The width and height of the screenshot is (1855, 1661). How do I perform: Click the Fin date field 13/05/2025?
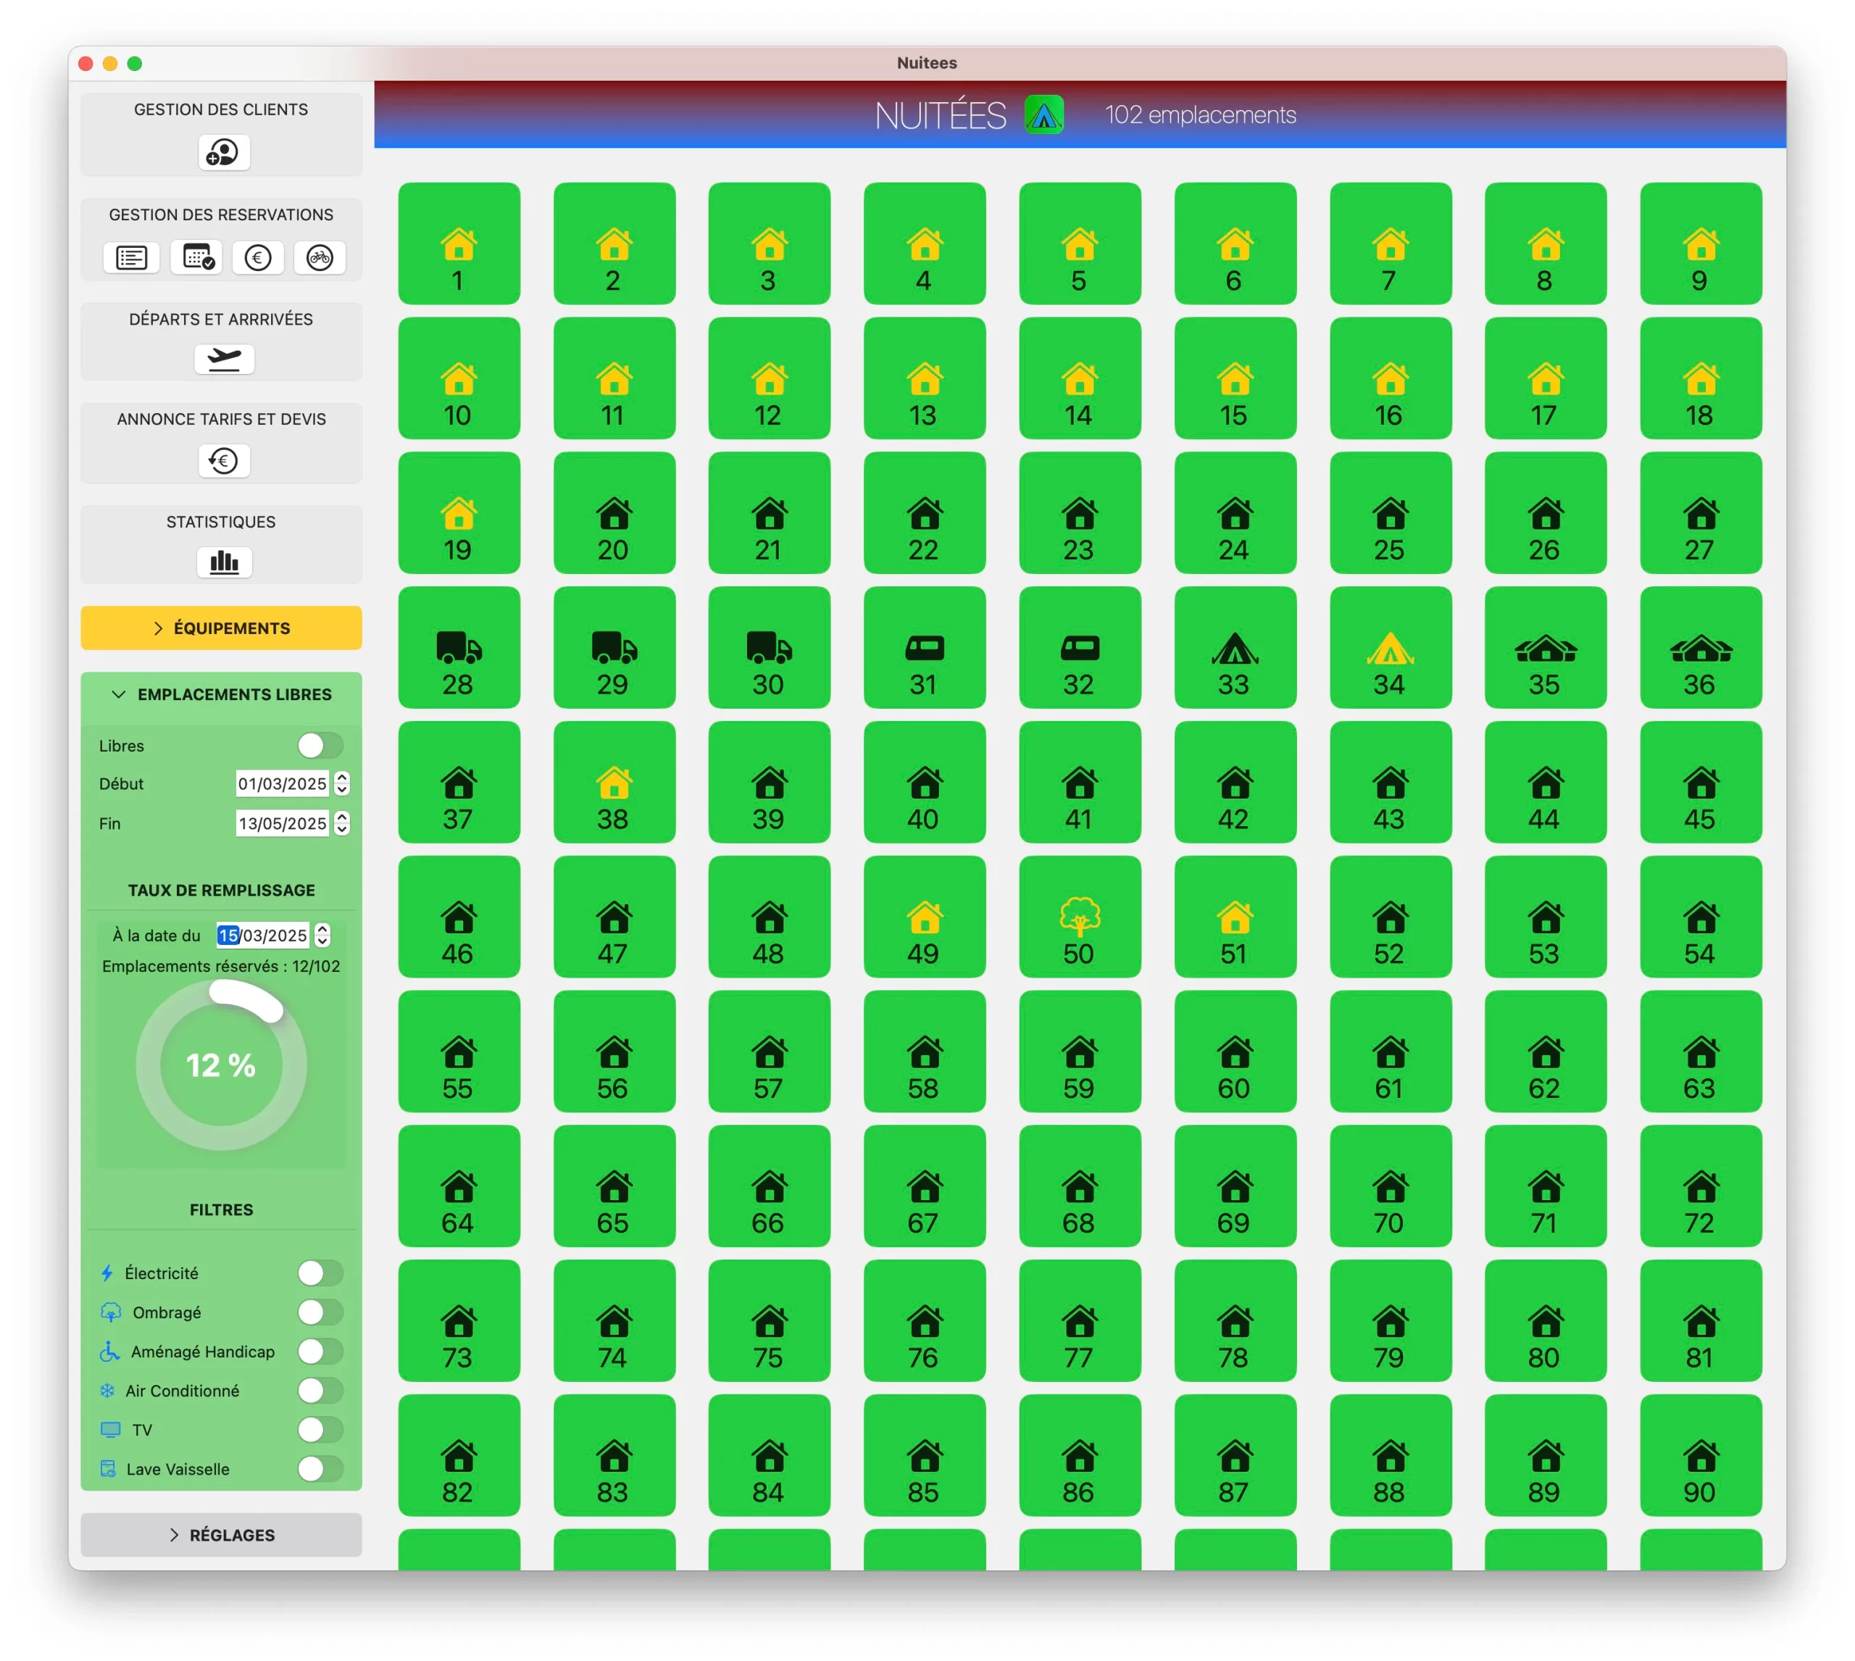[x=283, y=823]
